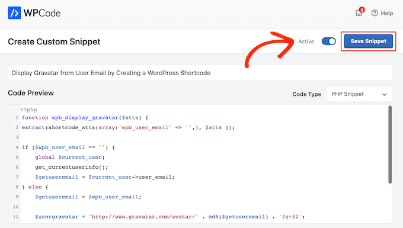Click the '} else {' code line
403x228 pixels.
(35, 187)
